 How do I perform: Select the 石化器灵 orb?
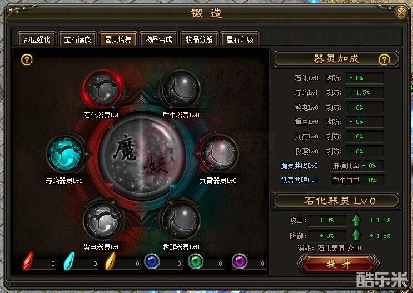click(103, 89)
